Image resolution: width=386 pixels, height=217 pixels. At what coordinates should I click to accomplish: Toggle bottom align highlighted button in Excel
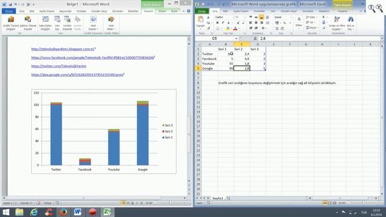(x=261, y=17)
